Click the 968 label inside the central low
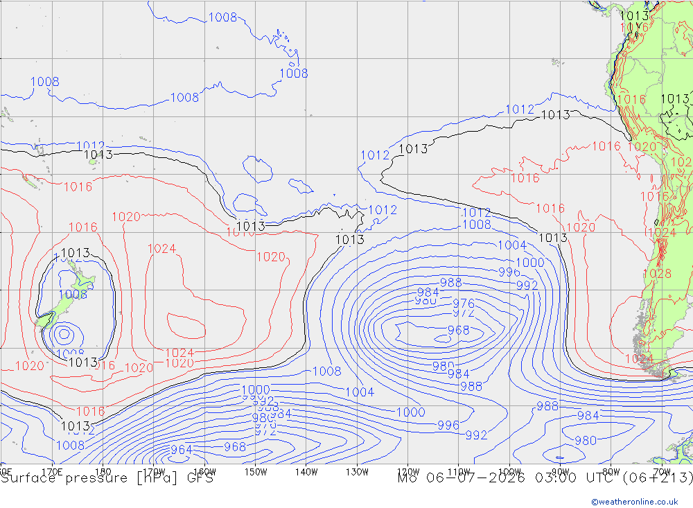Image resolution: width=693 pixels, height=508 pixels. 458,331
